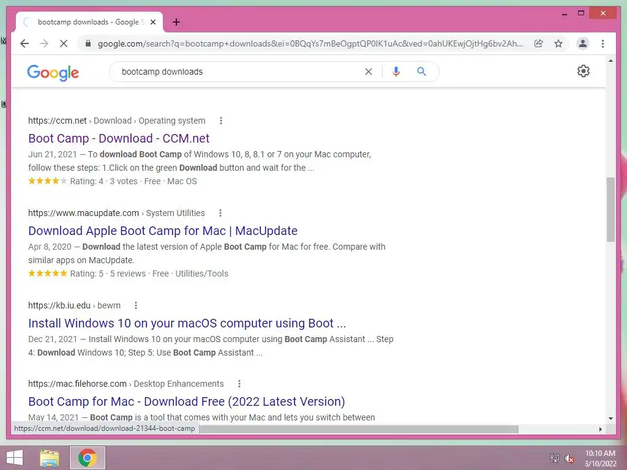Open Boot Camp - Download - CCM.net
Image resolution: width=627 pixels, height=470 pixels.
point(119,138)
